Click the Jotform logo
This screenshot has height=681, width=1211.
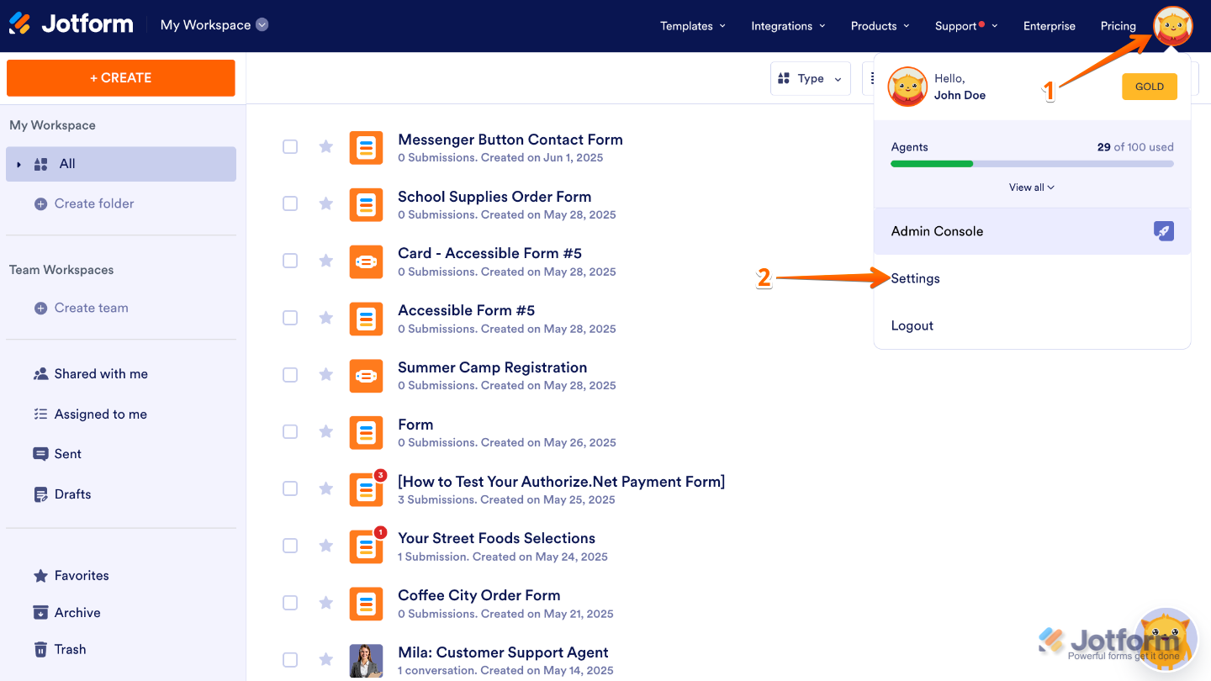point(71,24)
